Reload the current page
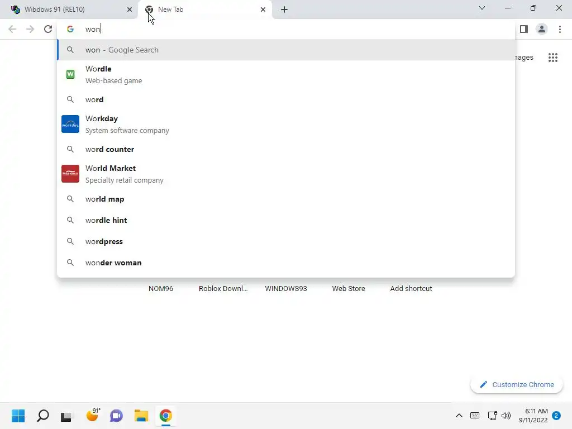This screenshot has height=429, width=572. (48, 29)
